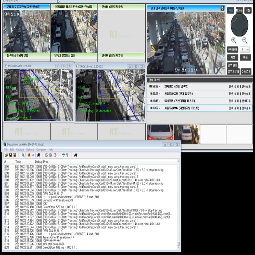The width and height of the screenshot is (255, 255).
Task: Open the Capture menu in DebugView
Action: point(20,150)
